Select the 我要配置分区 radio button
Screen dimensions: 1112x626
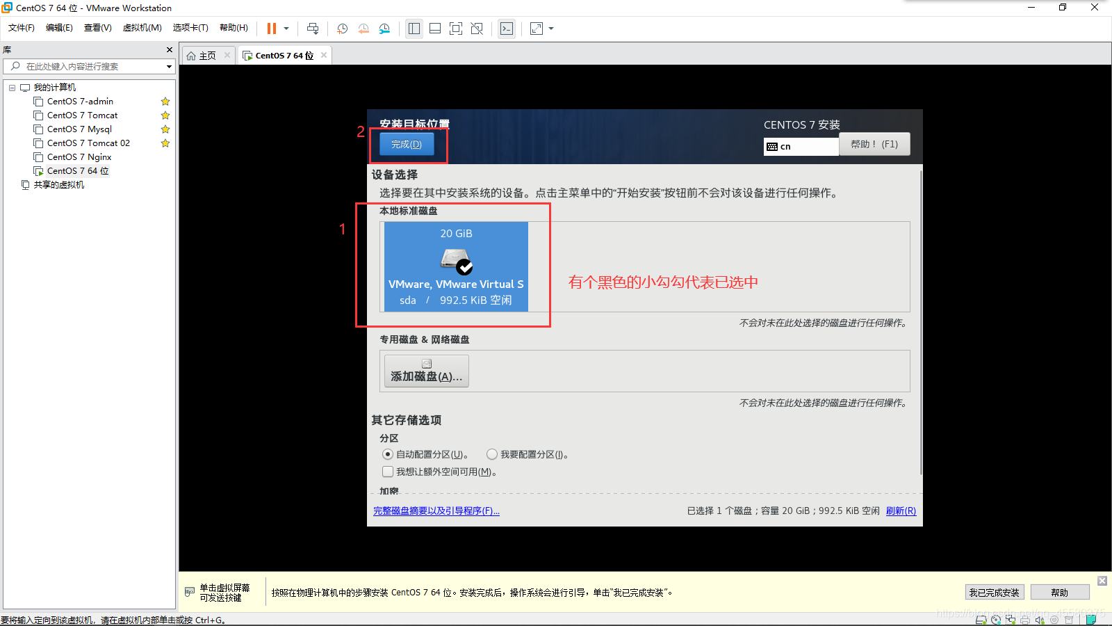pos(492,454)
